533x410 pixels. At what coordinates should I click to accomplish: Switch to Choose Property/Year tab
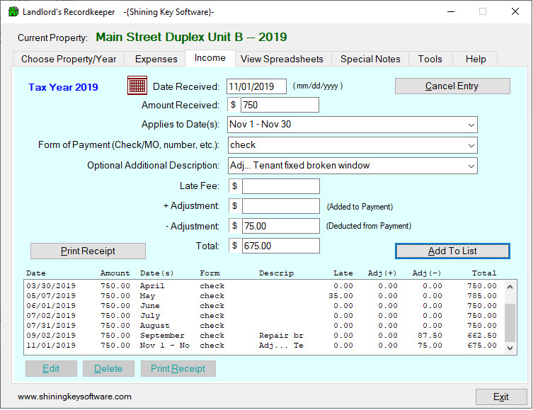tap(69, 59)
